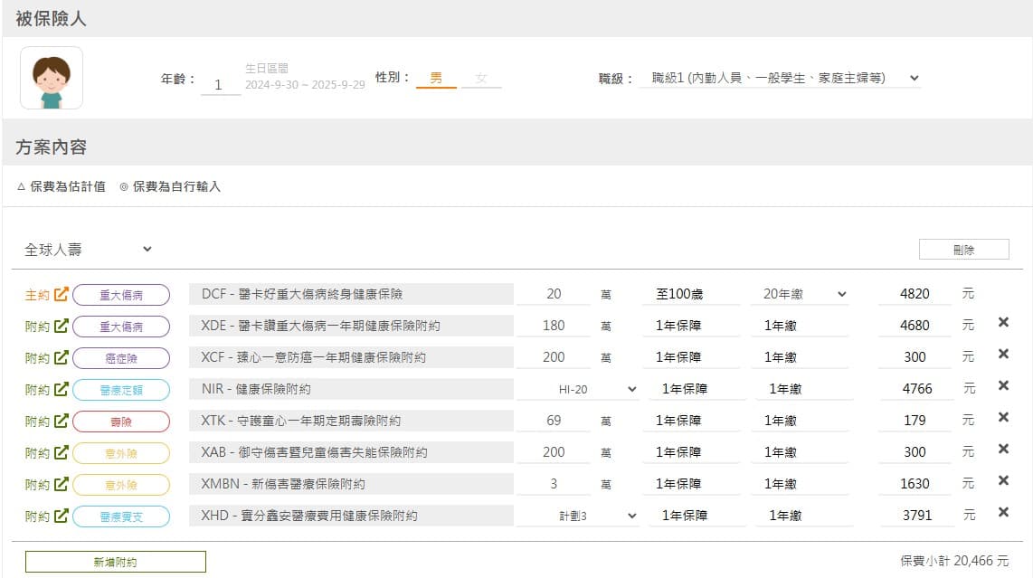Image resolution: width=1033 pixels, height=578 pixels.
Task: Select 女 gender option
Action: [481, 79]
